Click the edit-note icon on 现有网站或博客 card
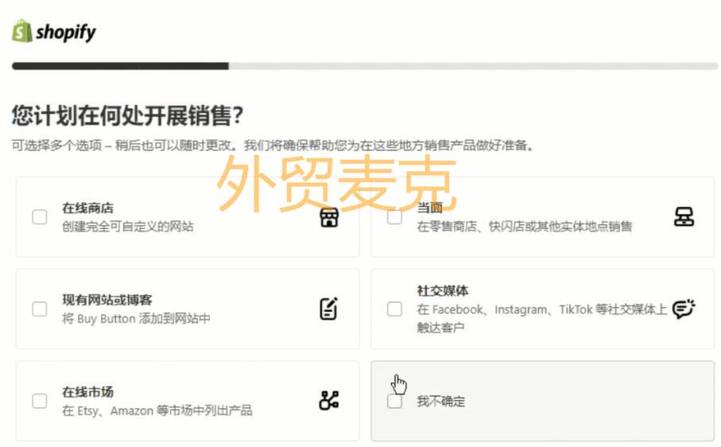Screen dimensions: 721x447 pos(329,309)
